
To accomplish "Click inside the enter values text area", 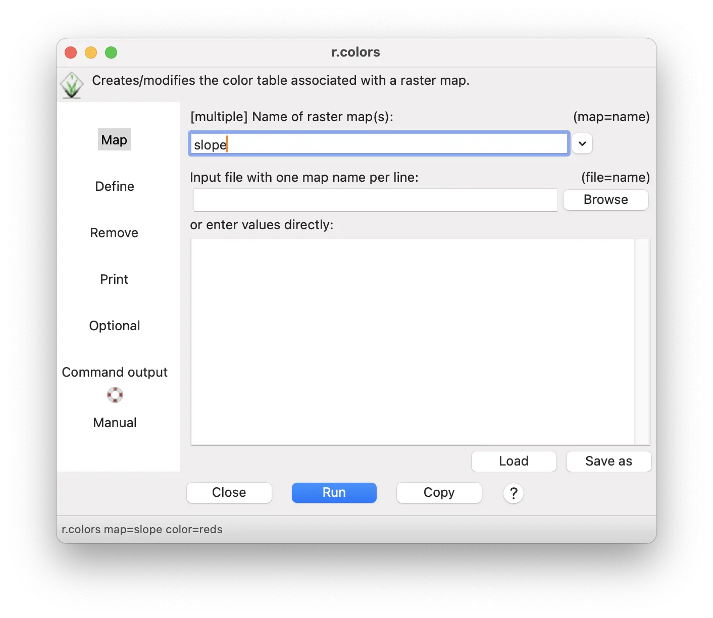I will tap(412, 341).
